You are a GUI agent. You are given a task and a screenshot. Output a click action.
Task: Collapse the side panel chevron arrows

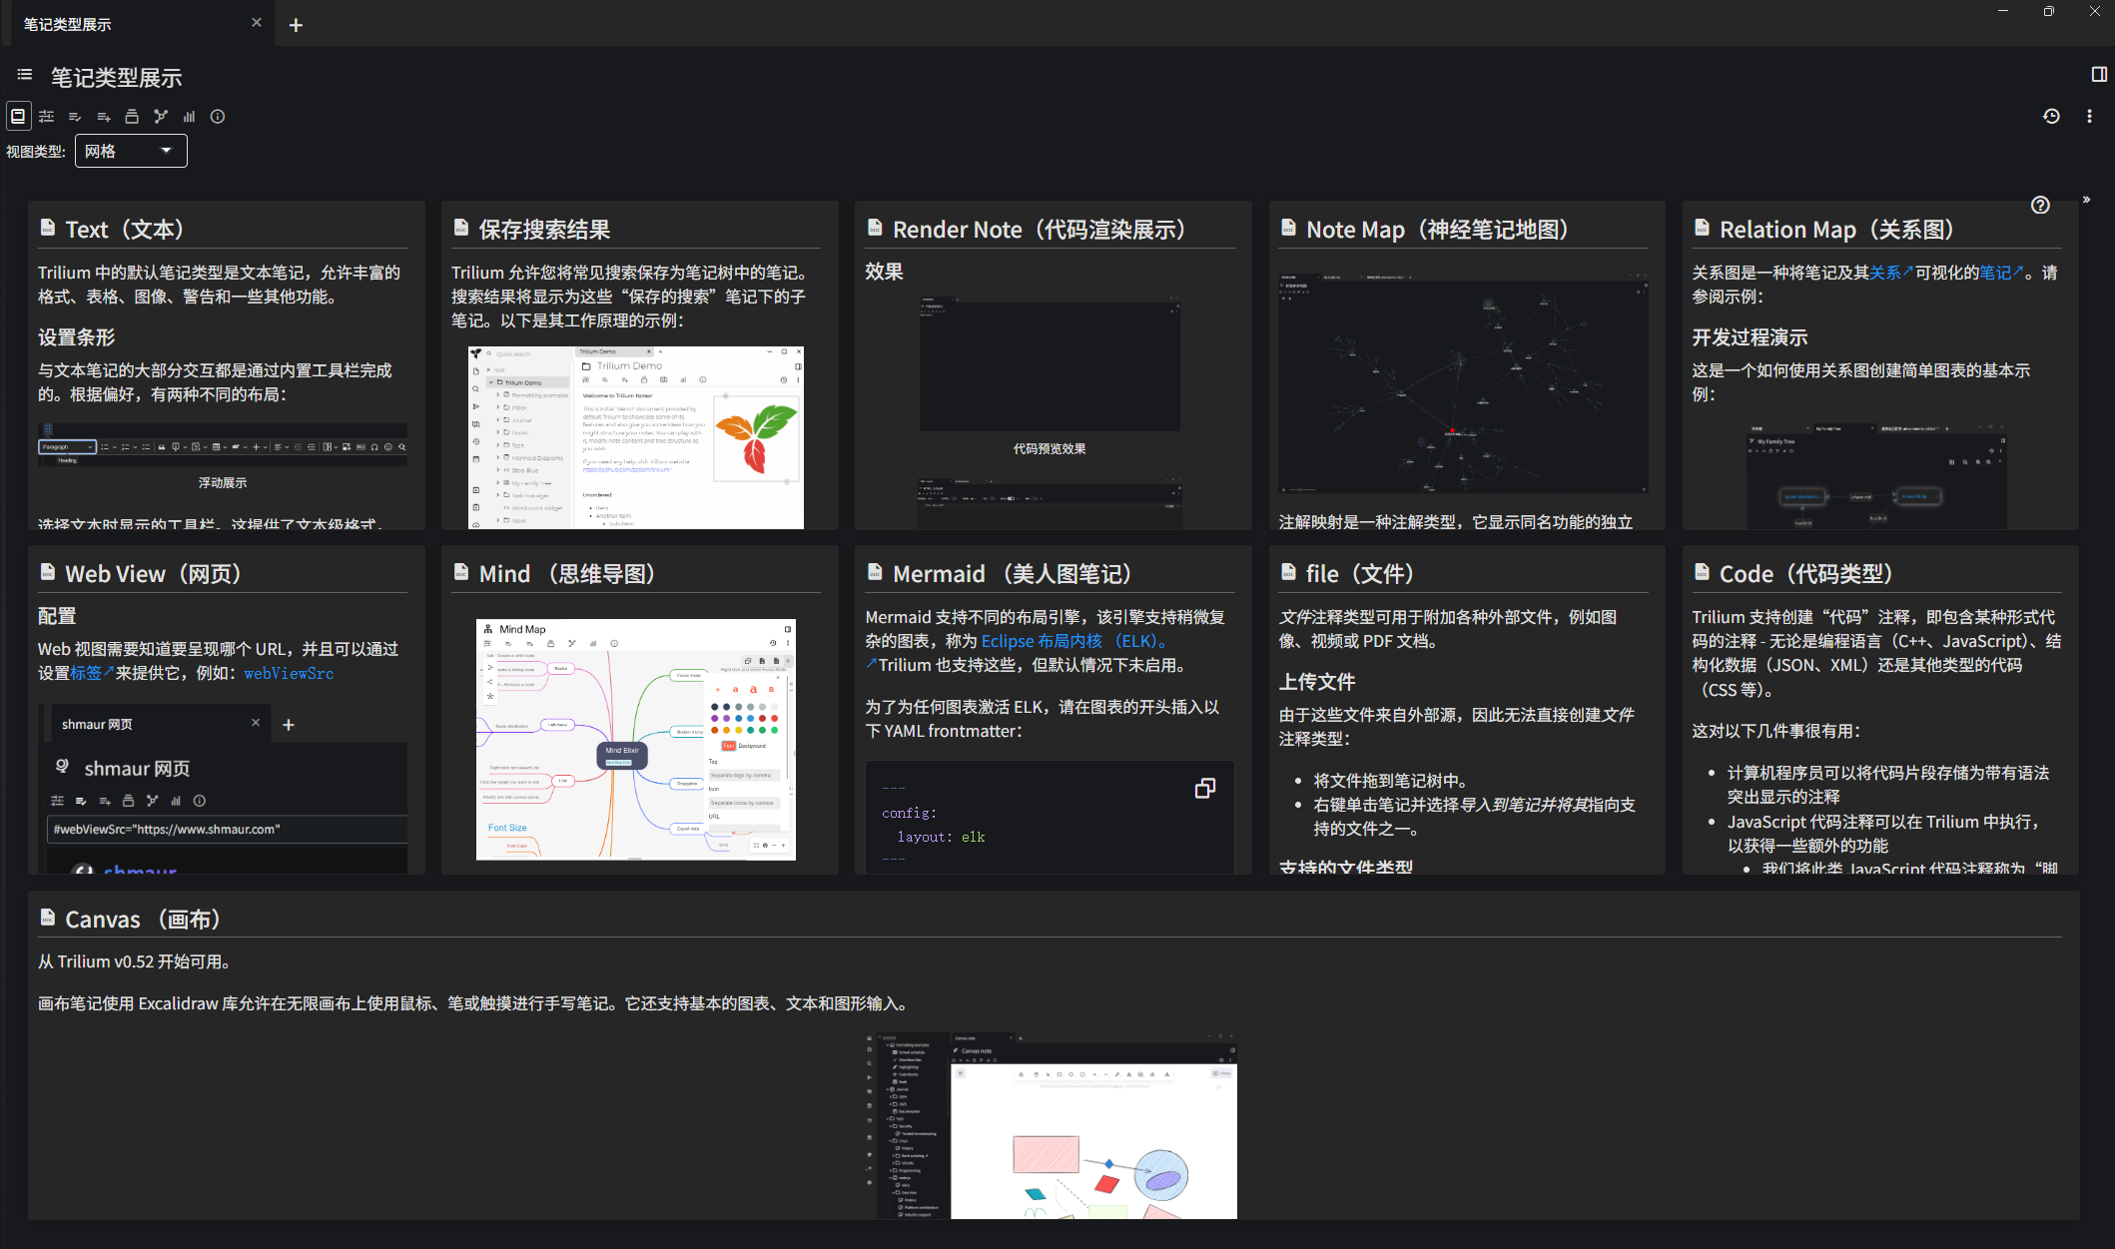click(2086, 200)
